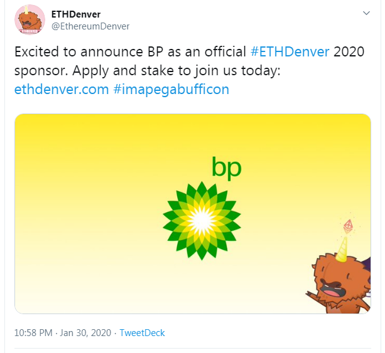
Task: Open the #imapegabufficon hashtag
Action: click(171, 89)
